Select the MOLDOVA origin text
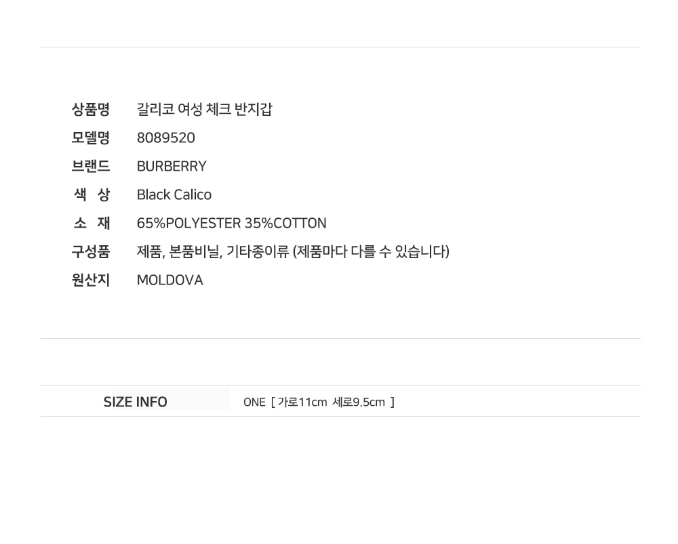 coord(169,280)
